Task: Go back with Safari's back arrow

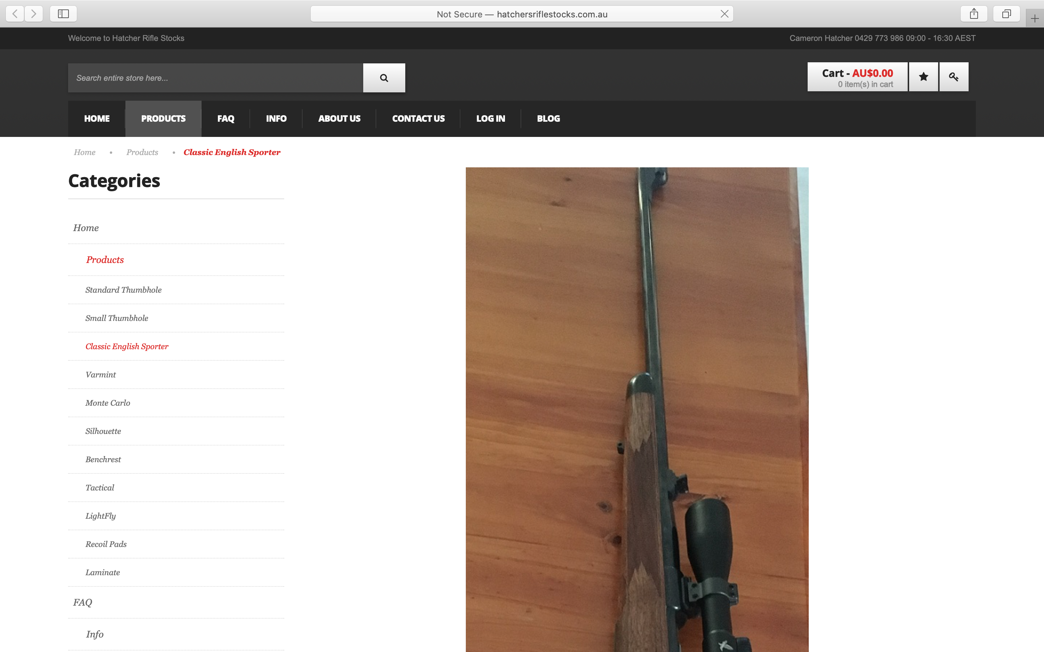Action: [15, 14]
